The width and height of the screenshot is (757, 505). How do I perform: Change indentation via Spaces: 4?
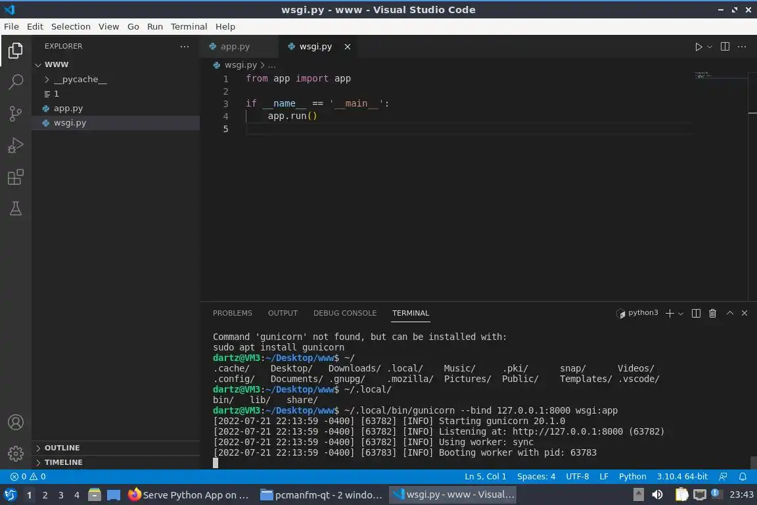coord(536,477)
